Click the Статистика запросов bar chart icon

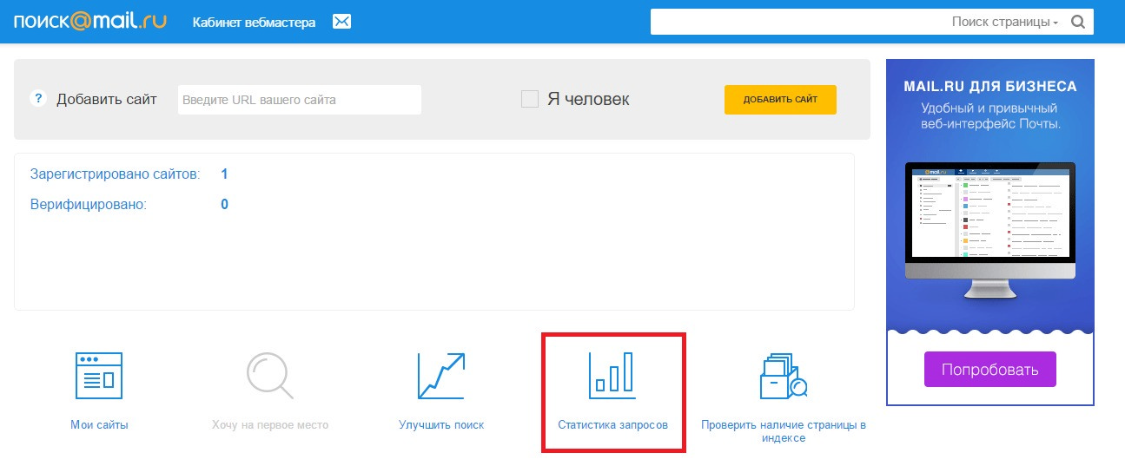click(612, 376)
